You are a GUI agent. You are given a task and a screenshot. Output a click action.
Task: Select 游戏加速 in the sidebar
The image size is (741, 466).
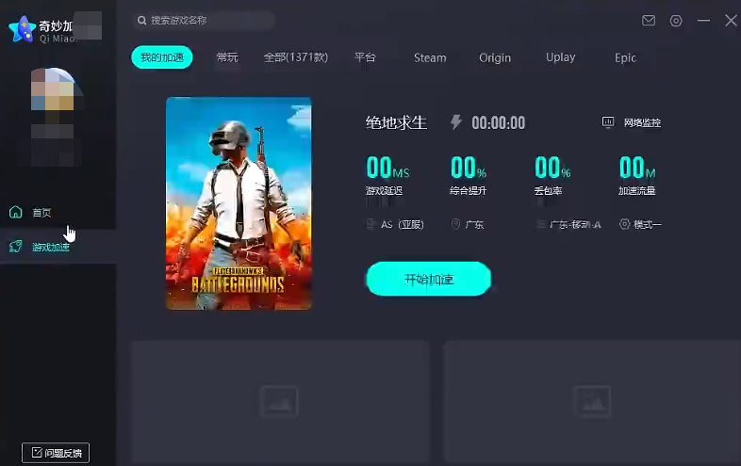(x=51, y=247)
